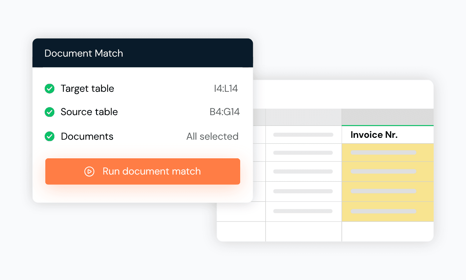466x280 pixels.
Task: Select the Target table label
Action: tap(87, 89)
